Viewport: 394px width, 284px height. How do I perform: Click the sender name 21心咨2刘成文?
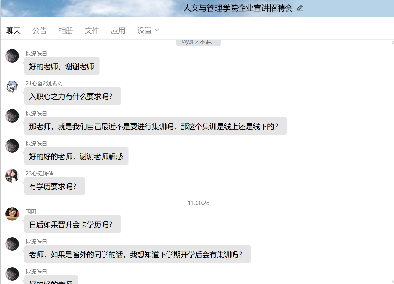(44, 84)
